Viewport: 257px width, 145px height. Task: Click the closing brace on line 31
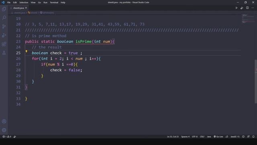(x=26, y=87)
